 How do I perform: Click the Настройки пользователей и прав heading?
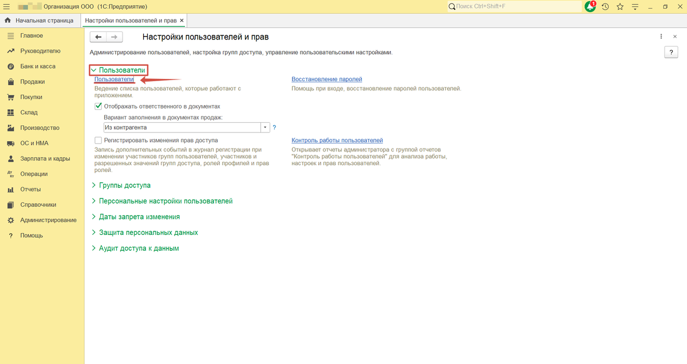tap(205, 37)
